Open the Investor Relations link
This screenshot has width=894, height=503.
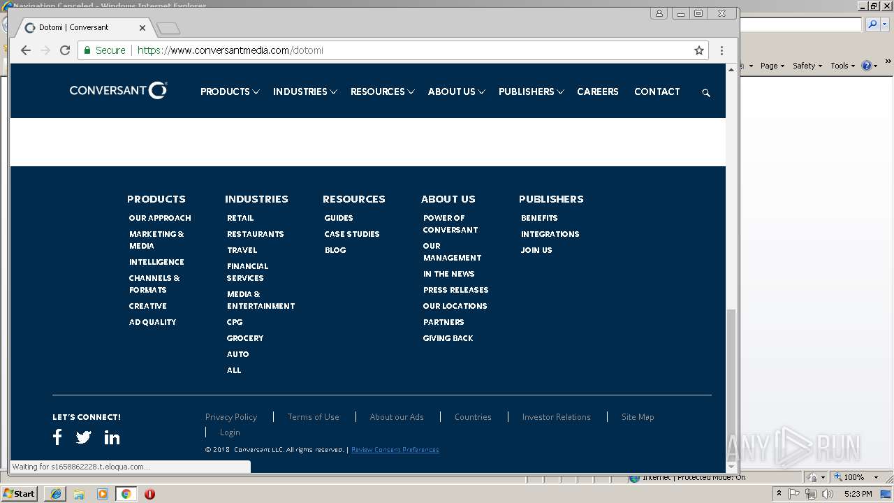pyautogui.click(x=557, y=417)
